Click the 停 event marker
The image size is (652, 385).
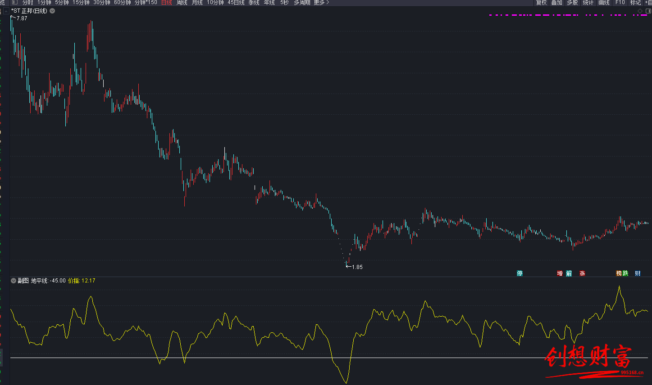[x=520, y=273]
